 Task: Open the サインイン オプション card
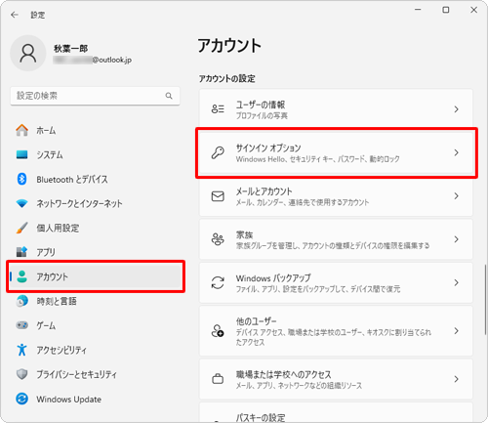click(336, 152)
